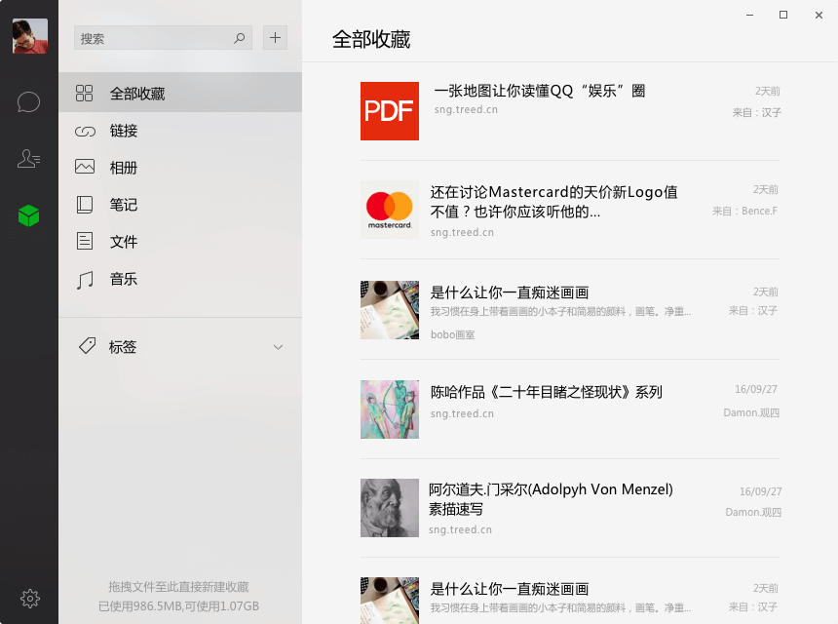Image resolution: width=838 pixels, height=624 pixels.
Task: Click 拖拽文件至此直接新建收藏 hint text
Action: click(178, 587)
